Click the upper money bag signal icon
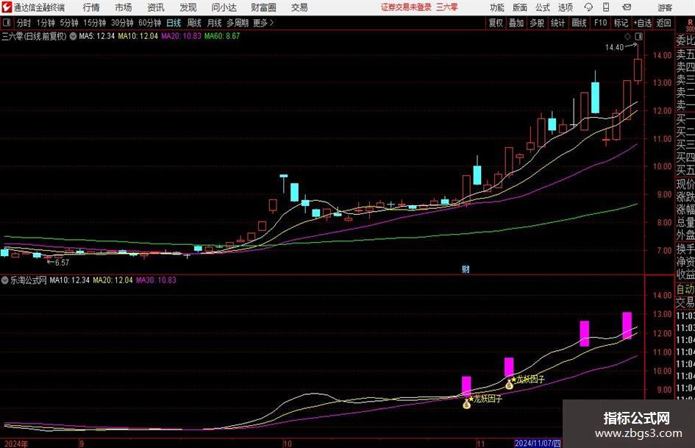 (509, 385)
